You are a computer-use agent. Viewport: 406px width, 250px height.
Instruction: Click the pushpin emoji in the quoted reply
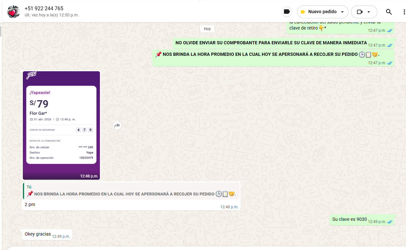click(30, 194)
